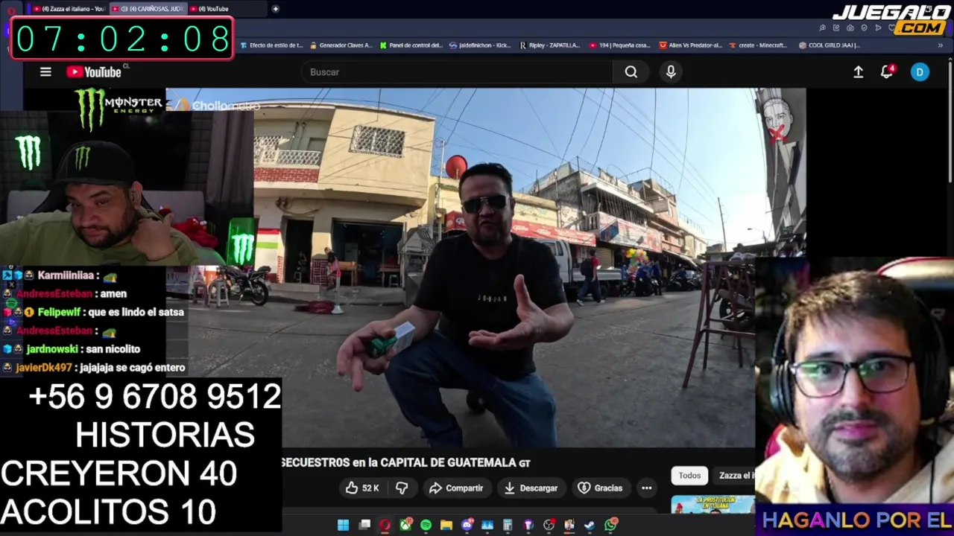Open more actions three-dot menu

tap(647, 488)
